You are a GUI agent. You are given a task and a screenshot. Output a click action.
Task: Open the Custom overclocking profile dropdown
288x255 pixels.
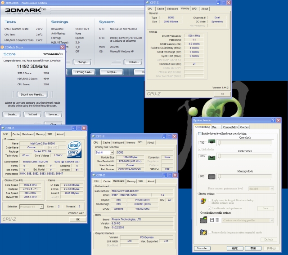[272, 220]
